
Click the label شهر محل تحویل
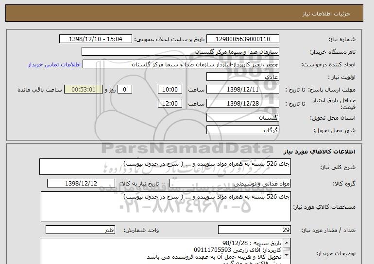334,130
